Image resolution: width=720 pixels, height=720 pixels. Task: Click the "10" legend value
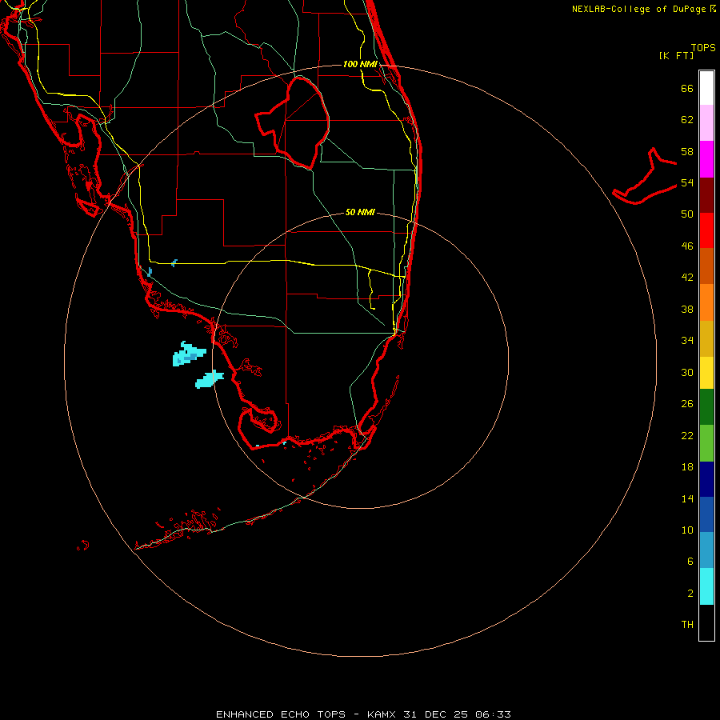point(687,530)
